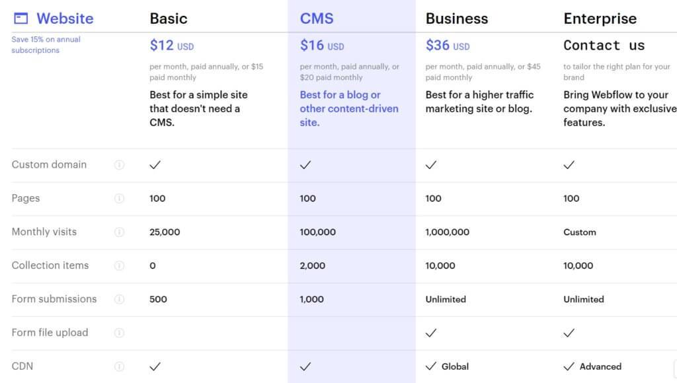Click the Website section title link

click(x=65, y=18)
